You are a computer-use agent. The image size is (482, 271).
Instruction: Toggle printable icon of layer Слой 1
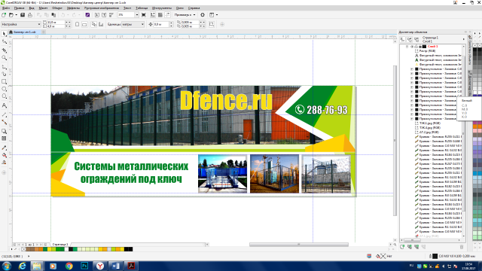416,47
